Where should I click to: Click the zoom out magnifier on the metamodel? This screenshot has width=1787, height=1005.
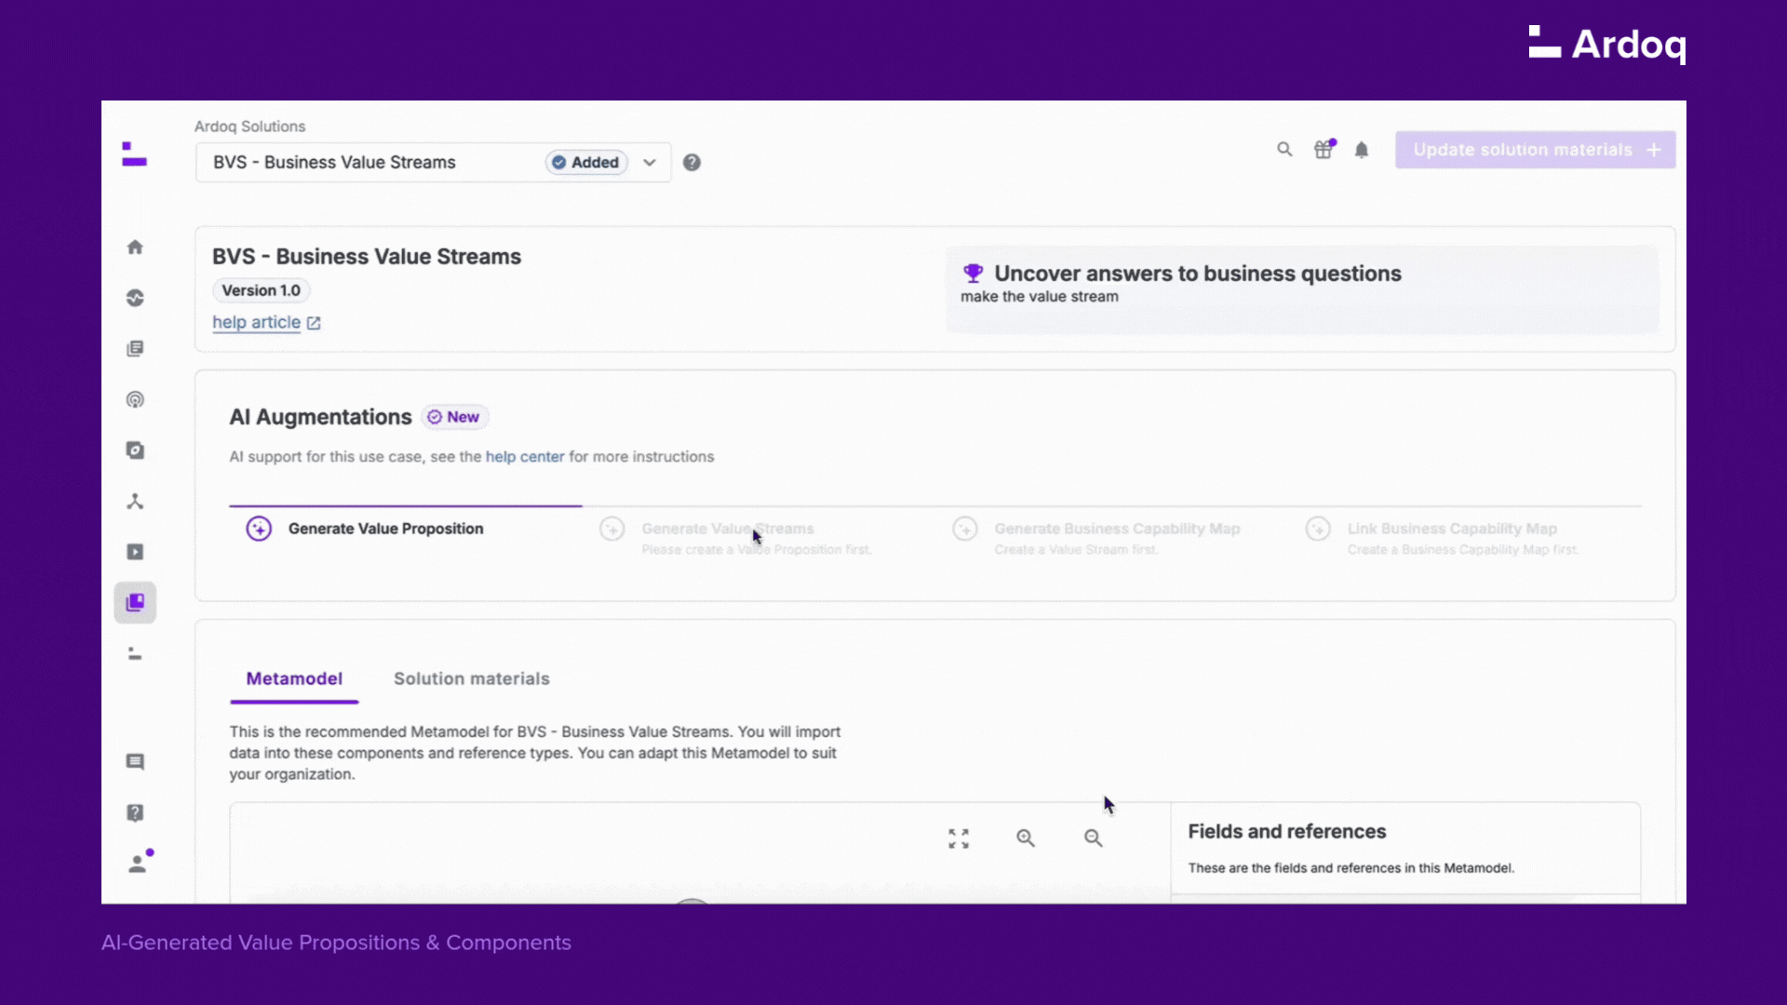1094,838
